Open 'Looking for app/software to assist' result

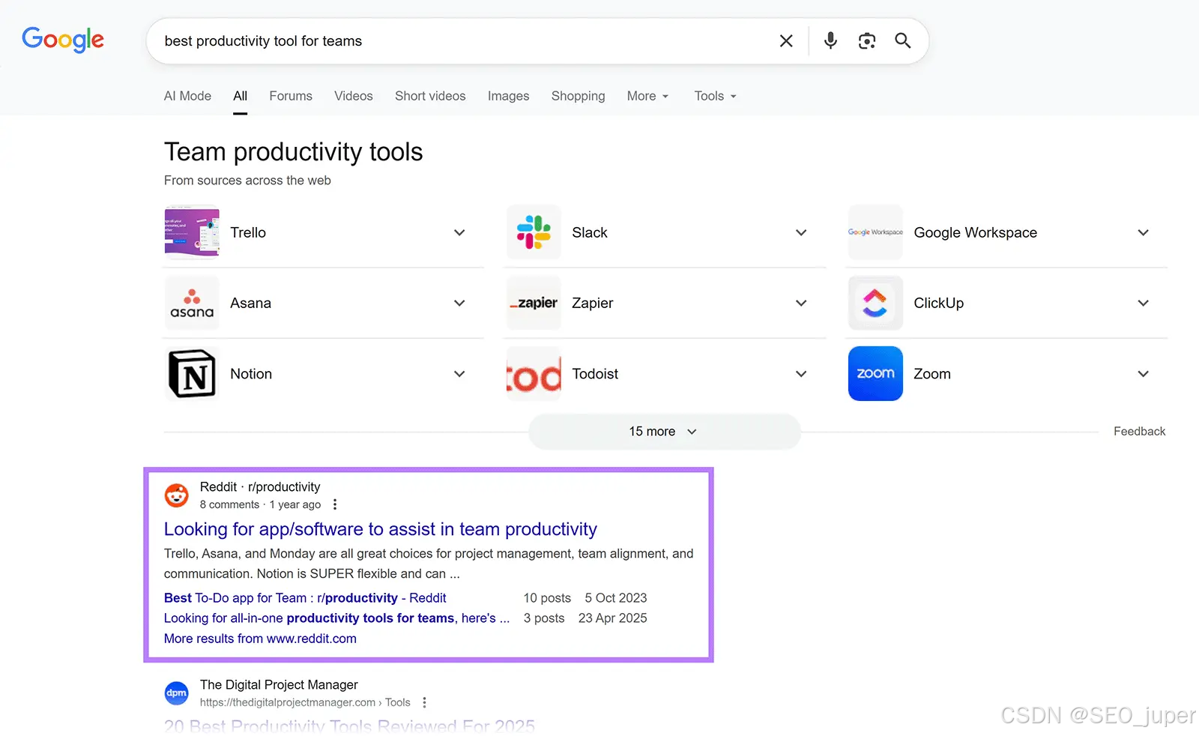(381, 529)
